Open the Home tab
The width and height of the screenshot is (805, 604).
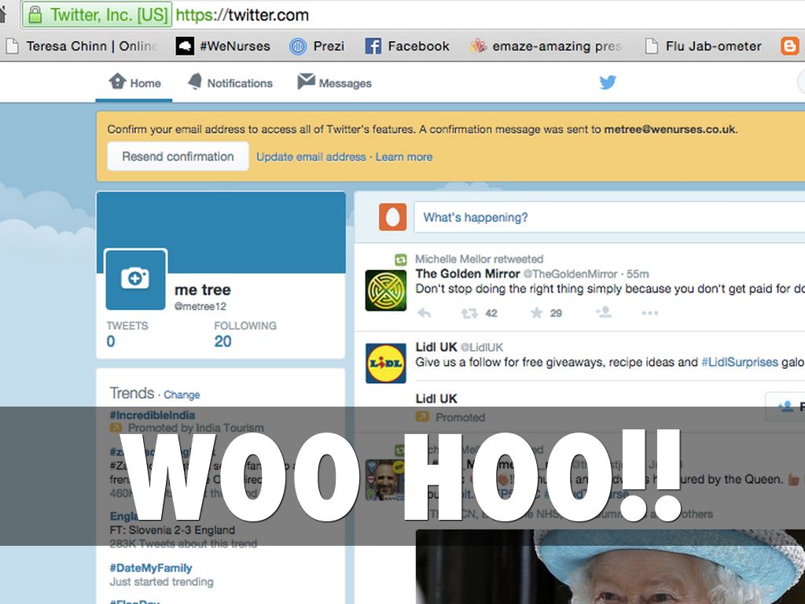click(x=134, y=83)
